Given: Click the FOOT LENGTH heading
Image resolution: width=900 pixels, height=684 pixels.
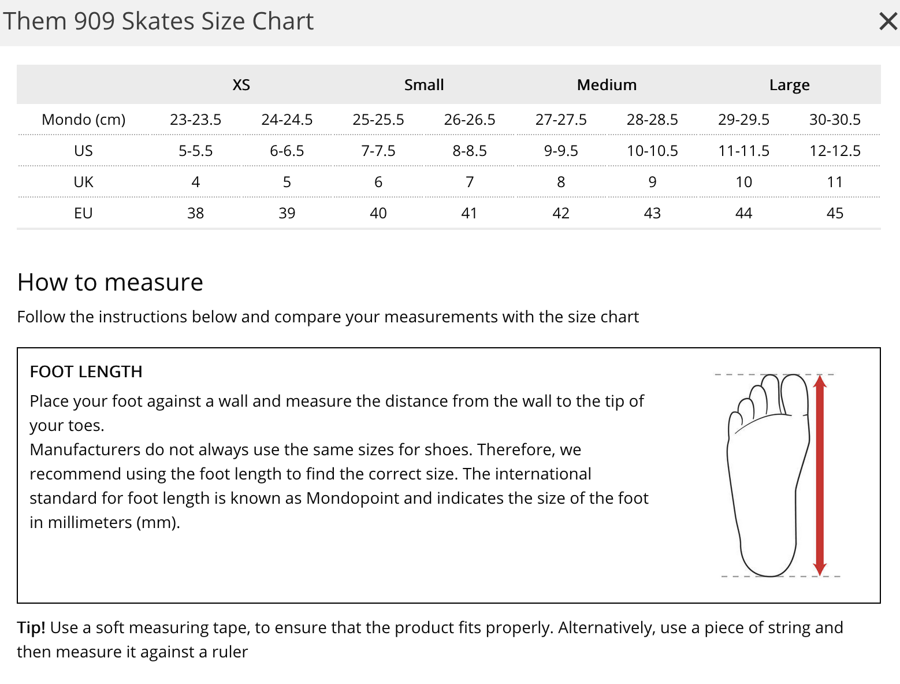Looking at the screenshot, I should pos(86,371).
